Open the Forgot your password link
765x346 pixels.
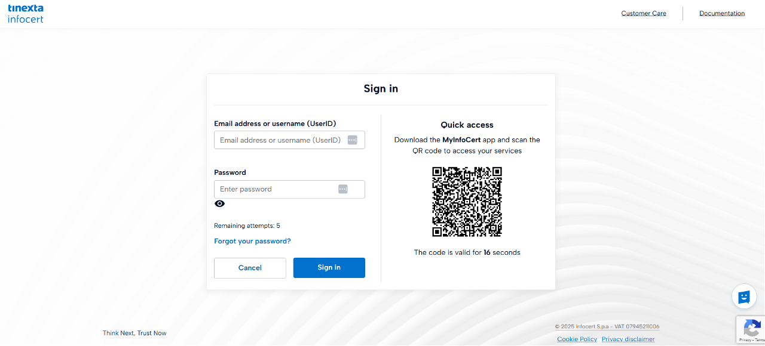252,241
